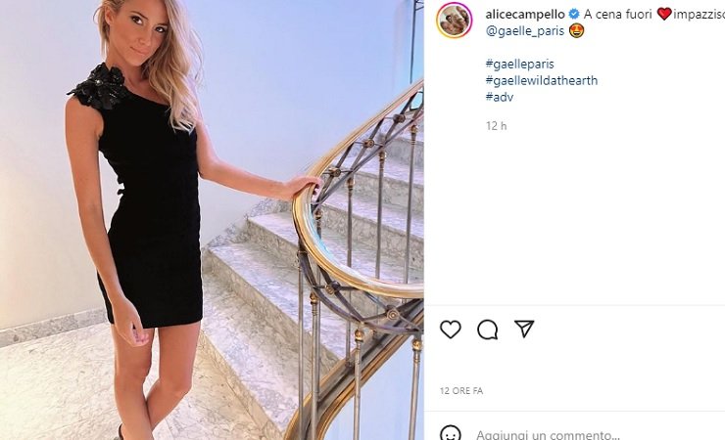Open emoji picker smiley icon
Viewport: 725px width, 440px height.
[x=451, y=433]
